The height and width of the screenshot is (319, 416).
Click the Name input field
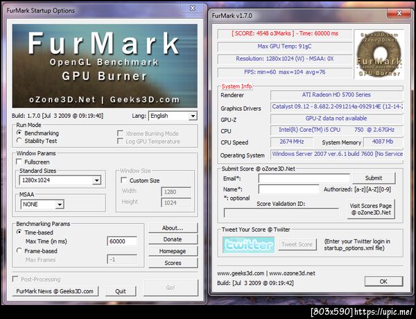pyautogui.click(x=288, y=189)
